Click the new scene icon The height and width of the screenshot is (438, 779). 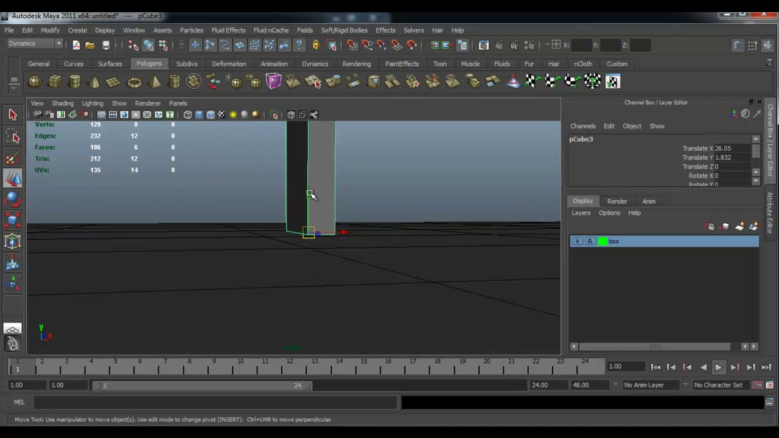76,45
